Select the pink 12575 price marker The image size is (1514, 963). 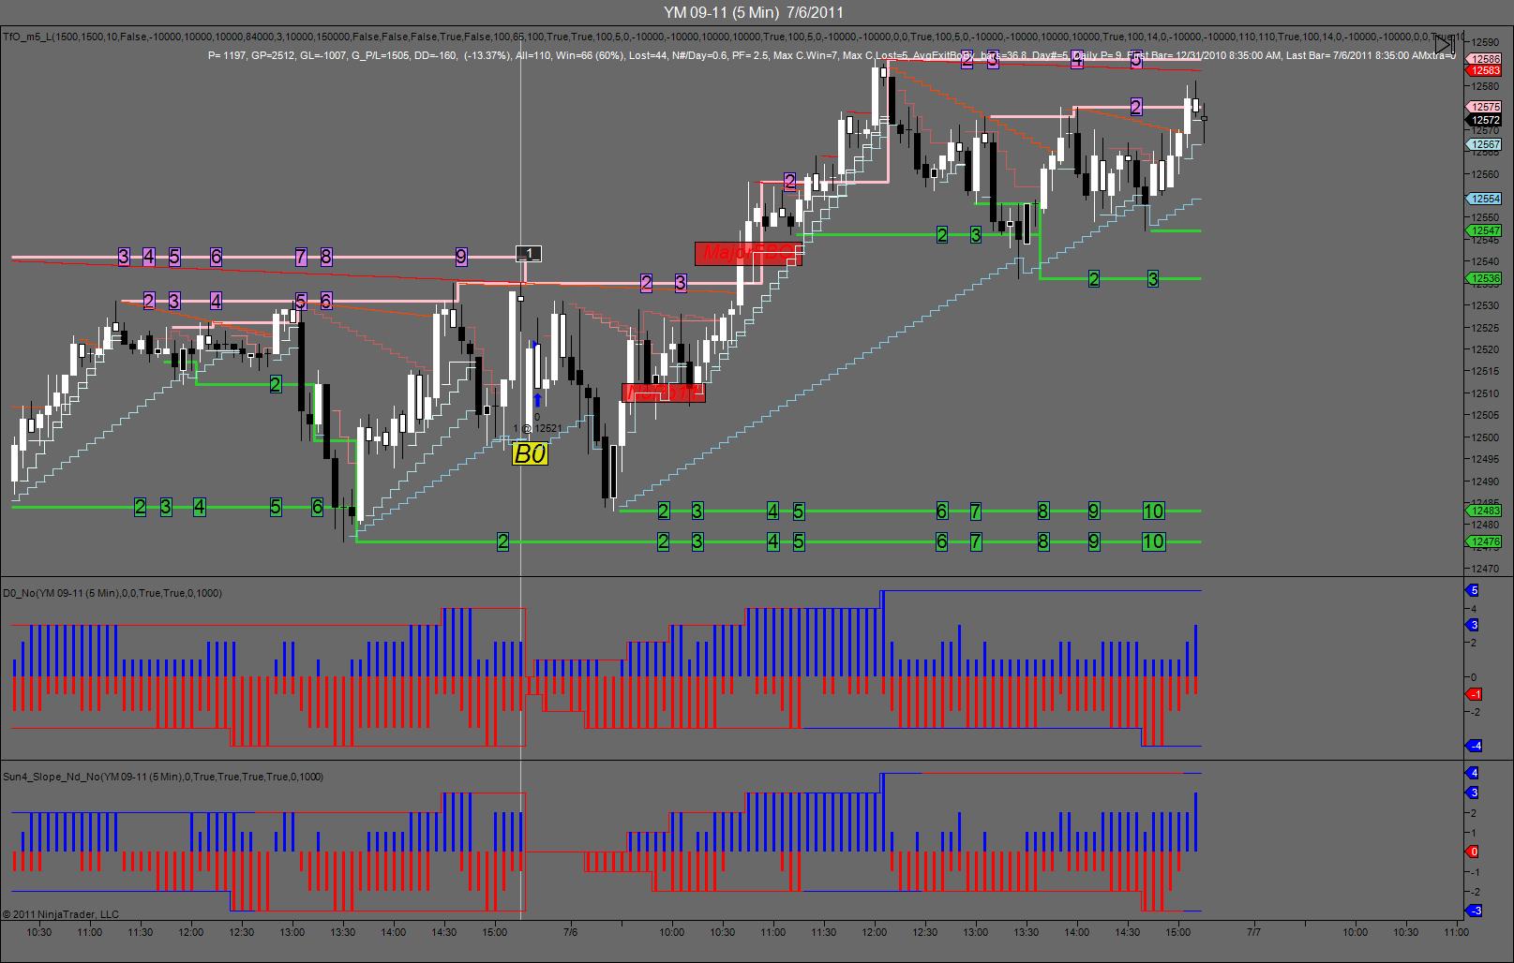[x=1485, y=108]
